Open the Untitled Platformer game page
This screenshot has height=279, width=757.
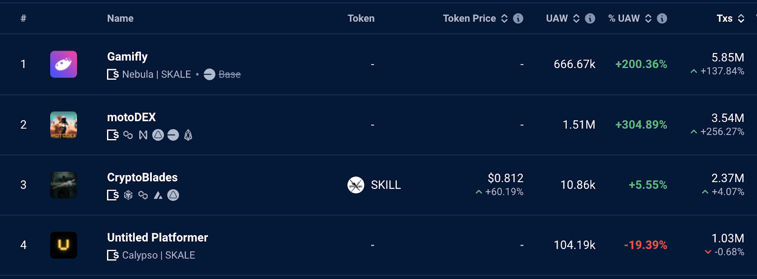[x=157, y=237]
